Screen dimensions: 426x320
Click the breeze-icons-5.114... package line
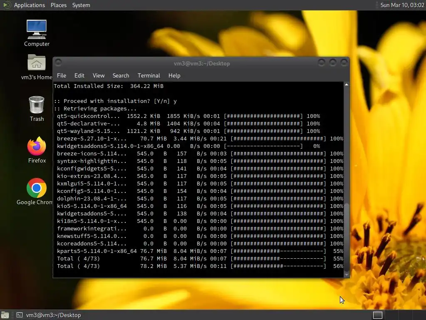200,153
